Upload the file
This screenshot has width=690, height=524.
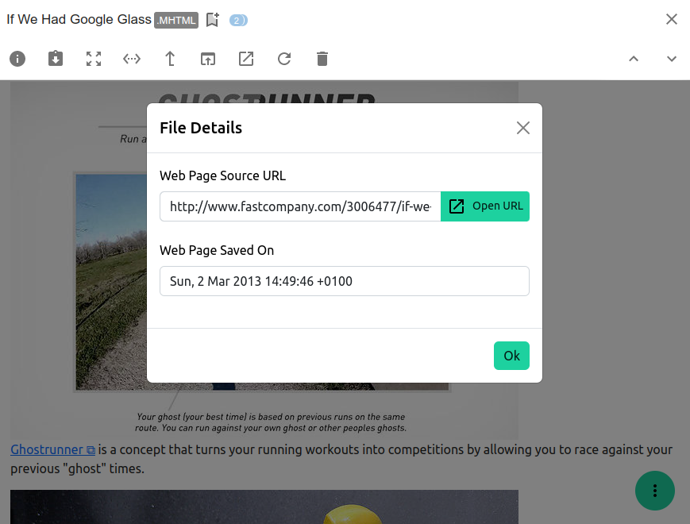[x=169, y=59]
